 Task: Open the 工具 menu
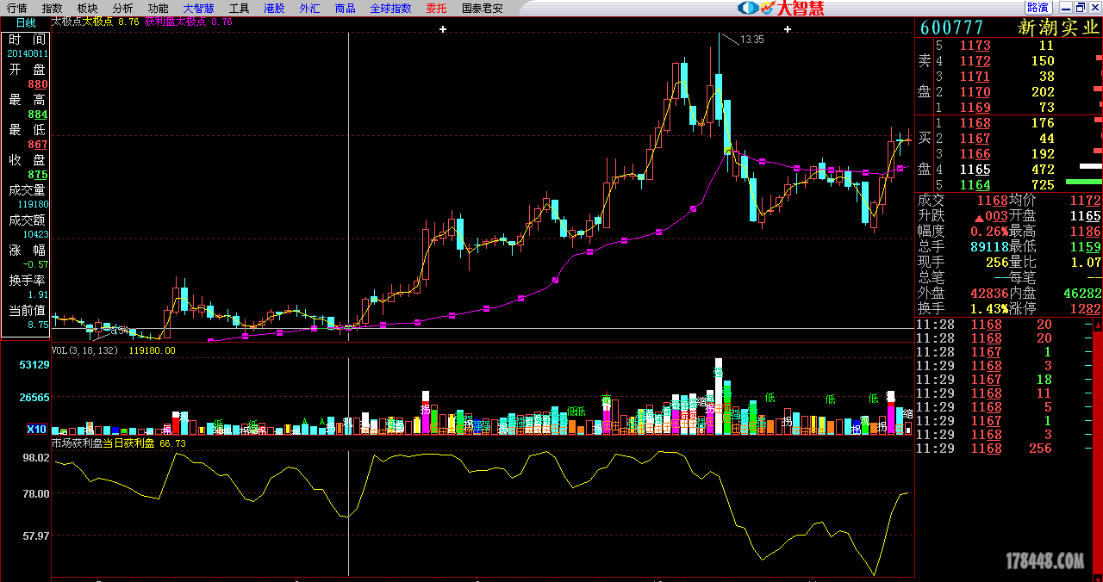tap(239, 8)
